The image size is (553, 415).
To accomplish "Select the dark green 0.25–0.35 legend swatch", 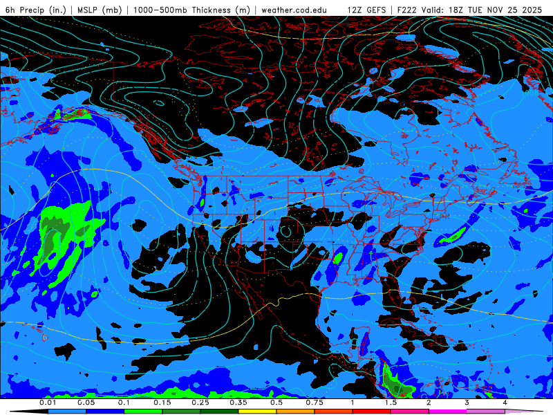I will point(219,412).
